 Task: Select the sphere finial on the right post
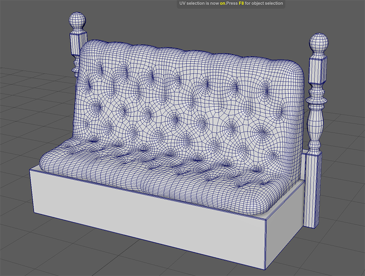pos(319,42)
